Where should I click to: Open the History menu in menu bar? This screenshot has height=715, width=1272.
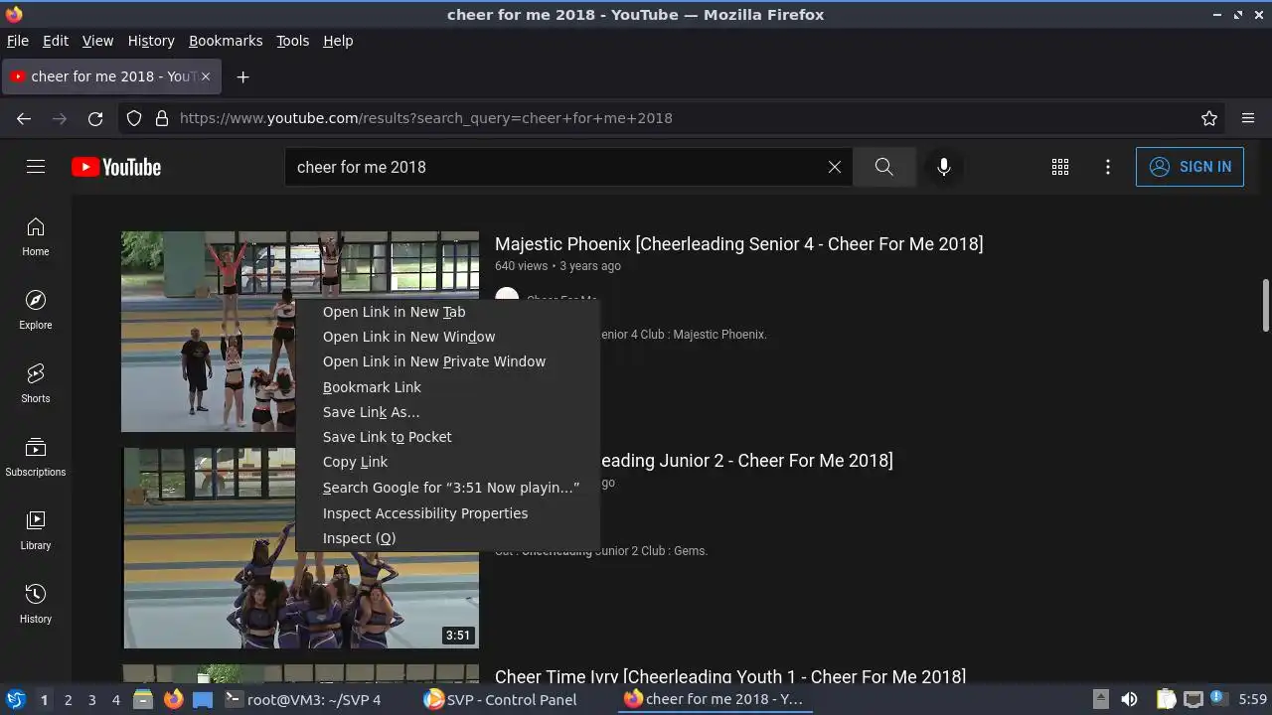(151, 41)
